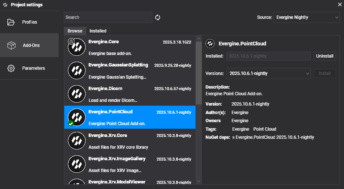Click the Parameters gear icon
The image size is (344, 189).
click(11, 68)
